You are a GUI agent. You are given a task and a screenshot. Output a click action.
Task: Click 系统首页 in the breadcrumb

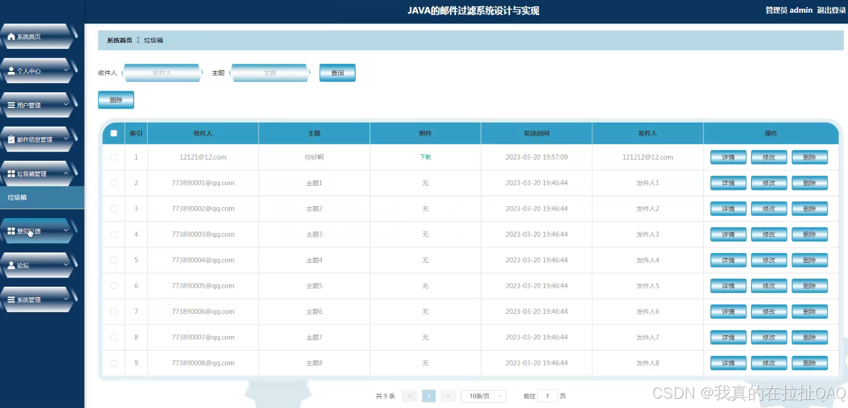coord(120,40)
